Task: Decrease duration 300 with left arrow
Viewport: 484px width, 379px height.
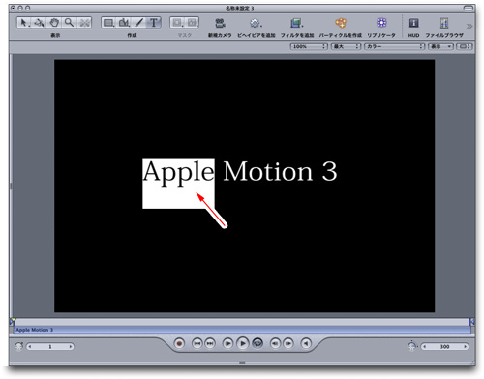Action: tap(425, 347)
